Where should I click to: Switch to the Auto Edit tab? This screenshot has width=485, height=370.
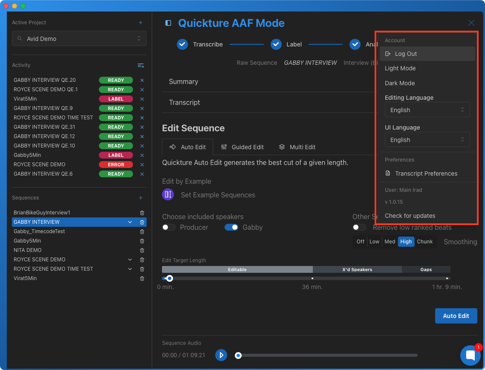point(188,147)
